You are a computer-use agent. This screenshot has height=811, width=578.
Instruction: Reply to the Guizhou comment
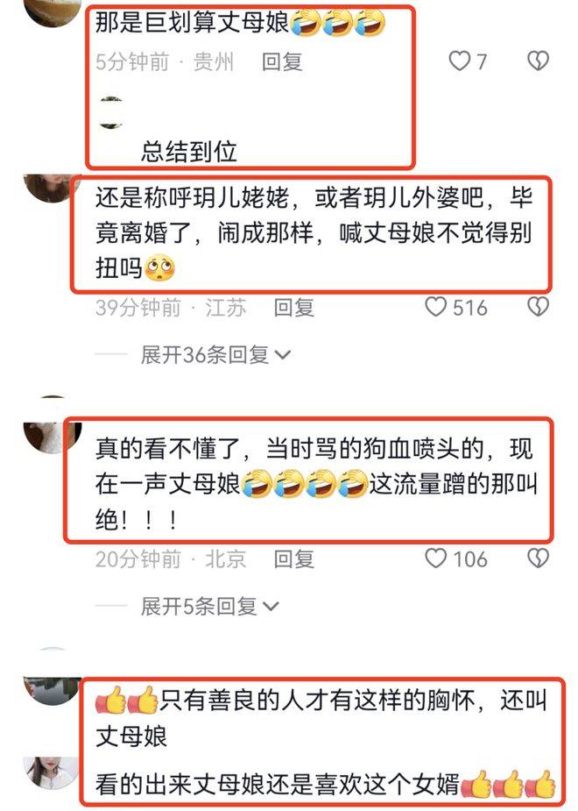coord(282,61)
